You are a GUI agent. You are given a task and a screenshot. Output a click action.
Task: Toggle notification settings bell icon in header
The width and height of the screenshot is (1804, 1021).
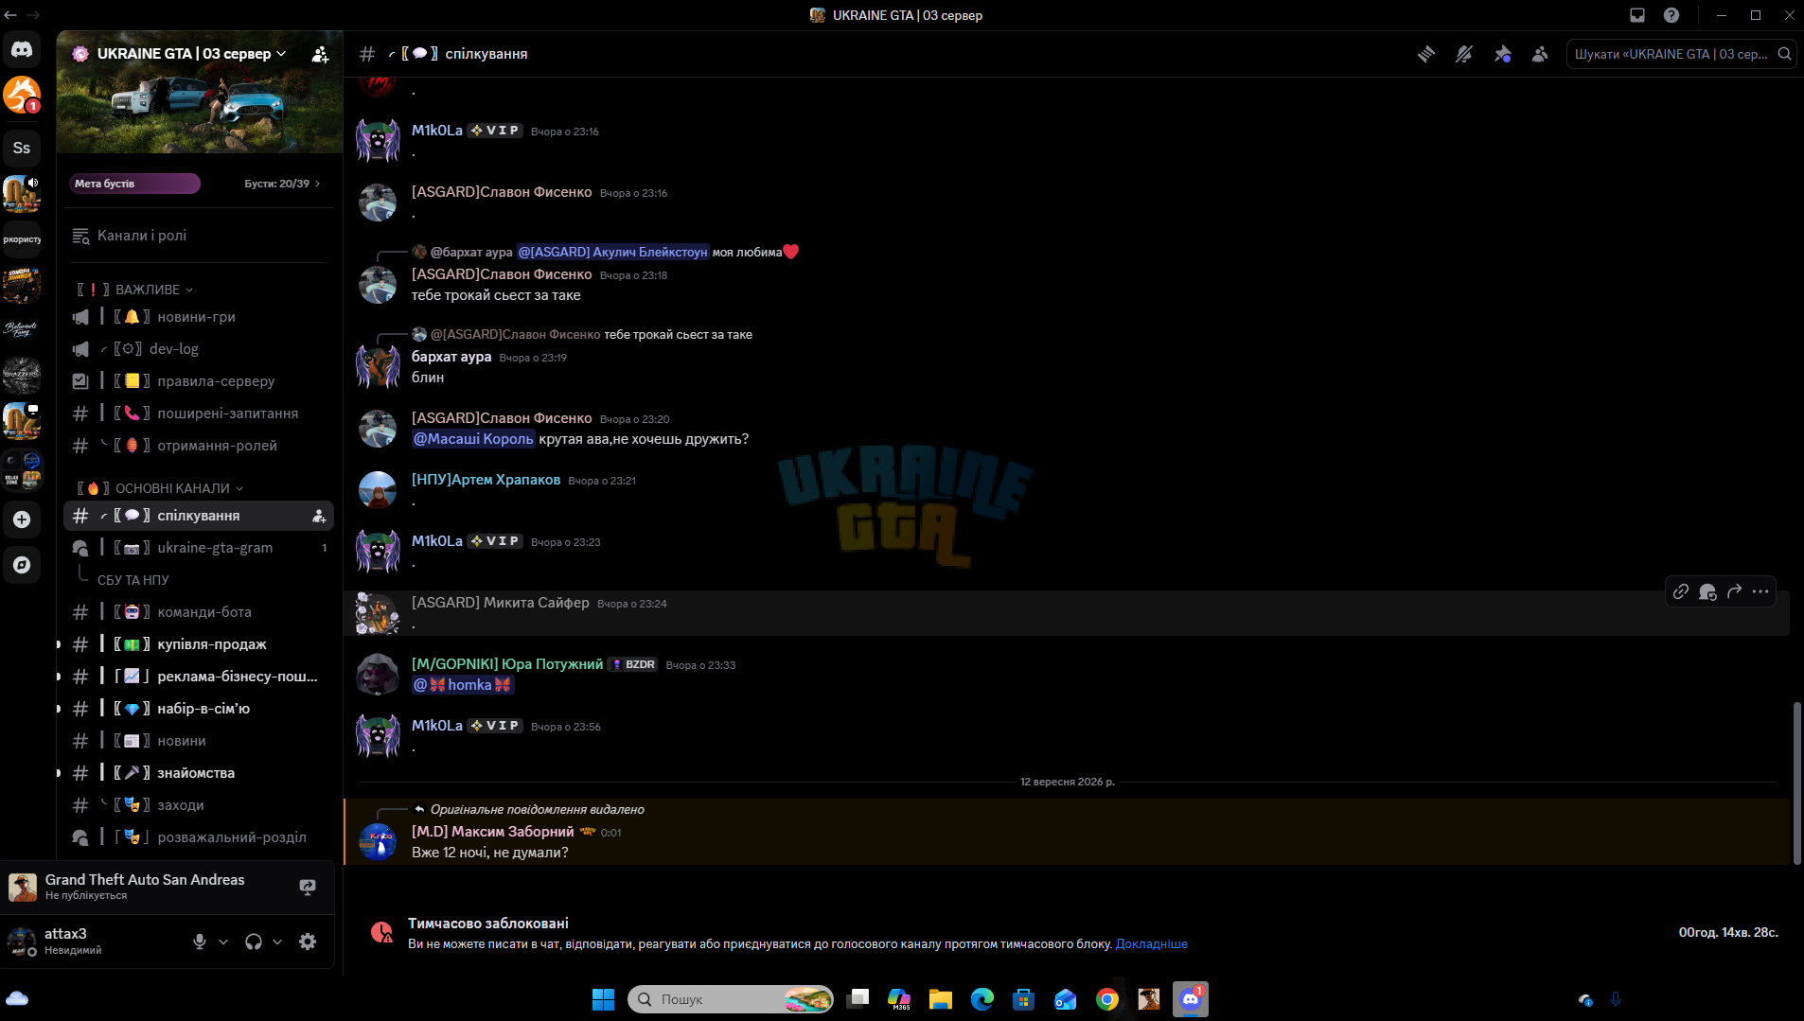pos(1464,54)
